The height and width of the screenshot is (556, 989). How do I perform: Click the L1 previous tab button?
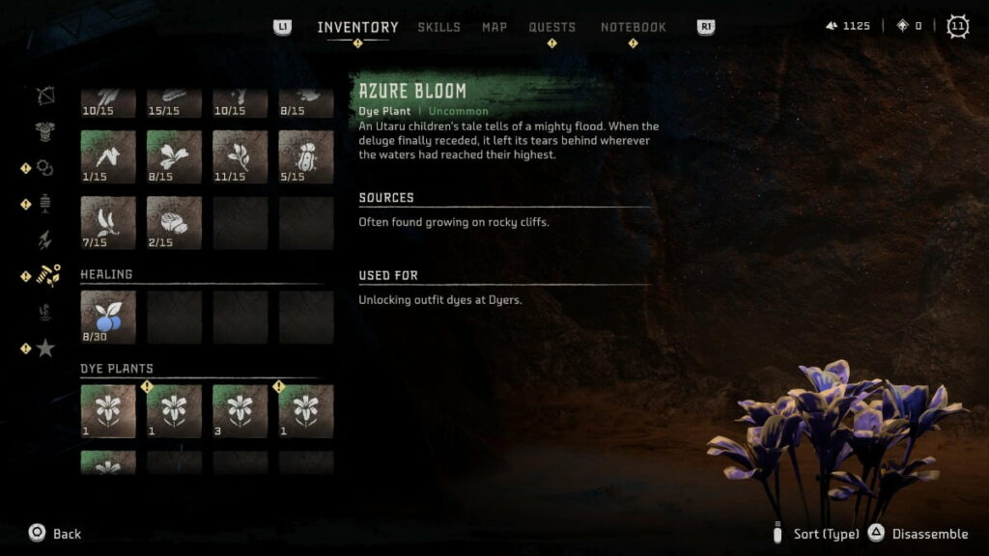283,27
